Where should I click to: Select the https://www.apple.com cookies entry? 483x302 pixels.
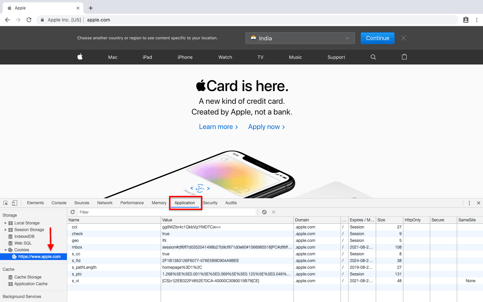tap(34, 257)
